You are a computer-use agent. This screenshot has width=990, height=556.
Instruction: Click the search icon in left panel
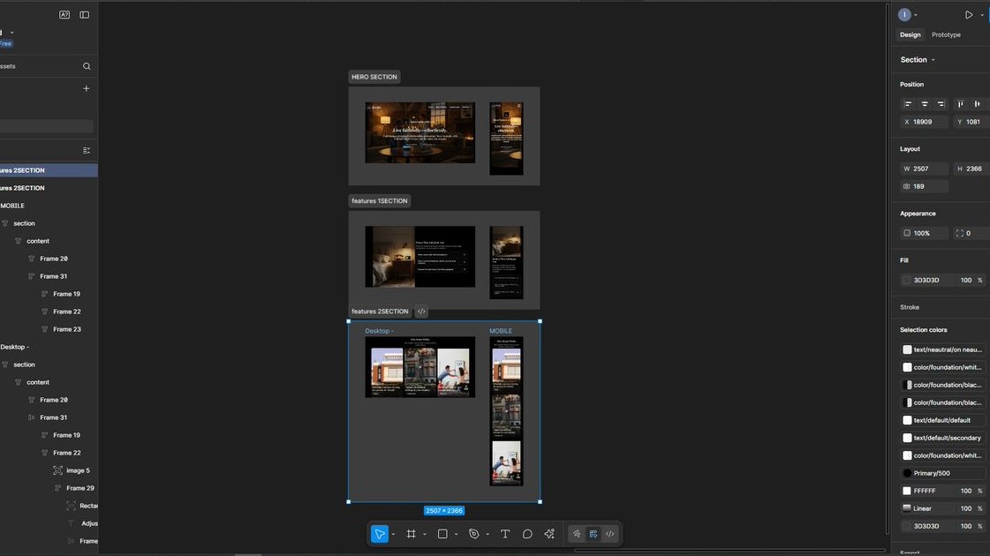click(87, 66)
